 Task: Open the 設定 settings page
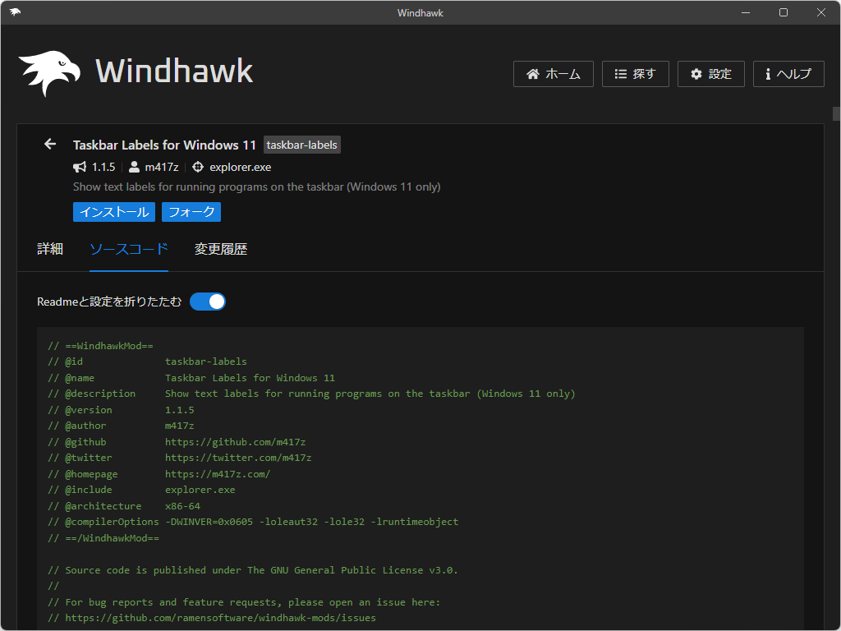[x=710, y=74]
